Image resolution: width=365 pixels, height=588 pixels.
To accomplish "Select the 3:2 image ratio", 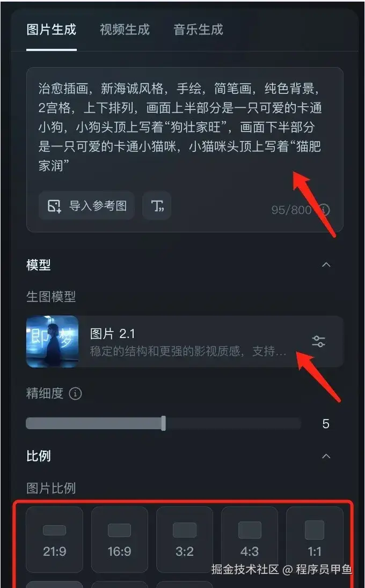I will (x=185, y=540).
